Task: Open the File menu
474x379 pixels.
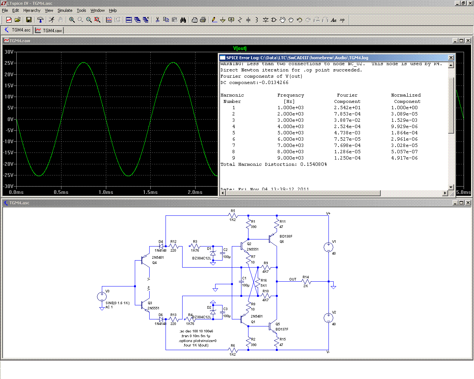Action: tap(5, 10)
